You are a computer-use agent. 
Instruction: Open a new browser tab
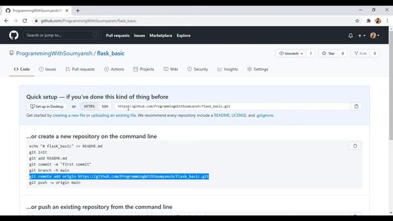[78, 10]
